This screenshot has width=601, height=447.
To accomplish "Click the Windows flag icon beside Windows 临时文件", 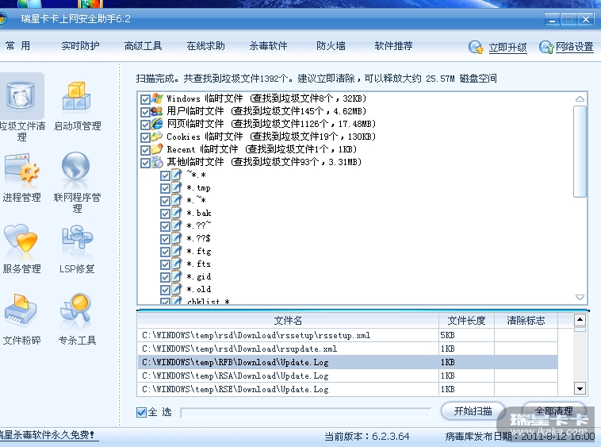I will (x=157, y=98).
